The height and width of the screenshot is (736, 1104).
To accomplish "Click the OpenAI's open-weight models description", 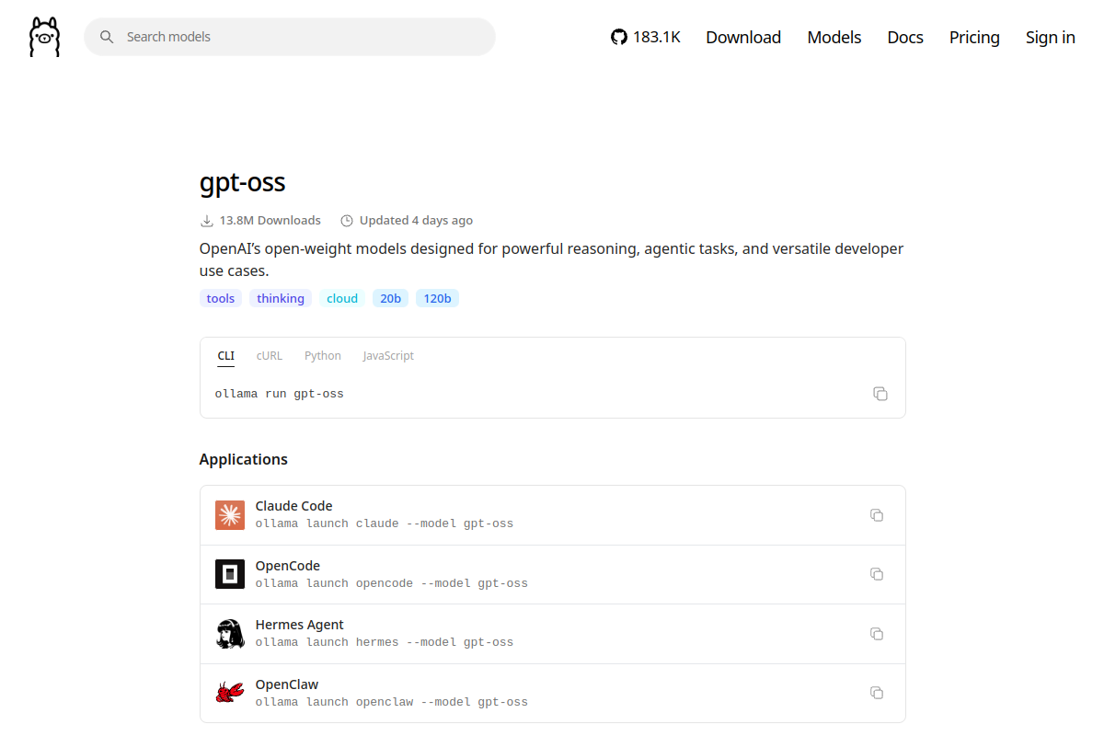I will 552,259.
